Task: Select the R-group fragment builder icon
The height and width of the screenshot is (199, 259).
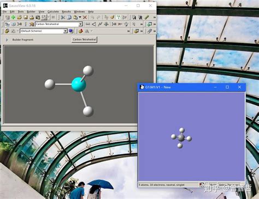Action: pos(20,24)
